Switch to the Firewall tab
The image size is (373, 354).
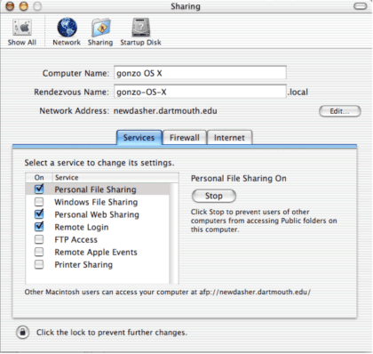coord(185,137)
